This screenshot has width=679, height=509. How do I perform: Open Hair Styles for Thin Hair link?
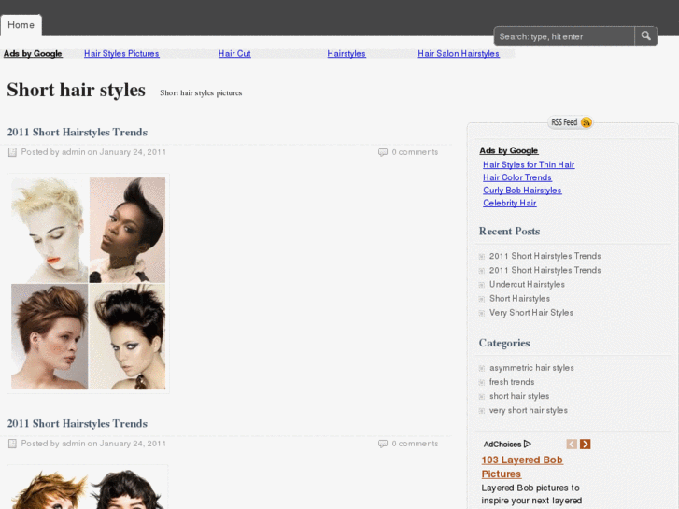pos(529,165)
